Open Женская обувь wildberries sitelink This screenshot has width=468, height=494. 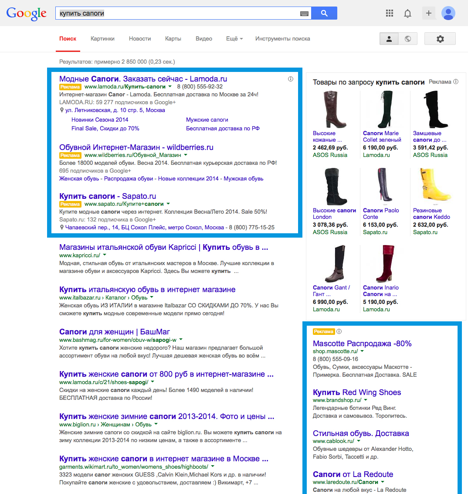coord(79,179)
